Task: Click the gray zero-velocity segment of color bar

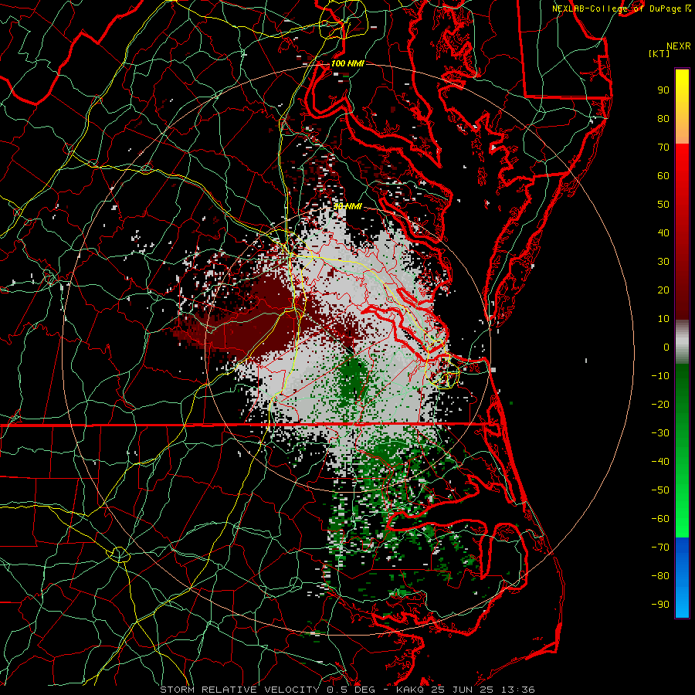Action: coord(682,342)
